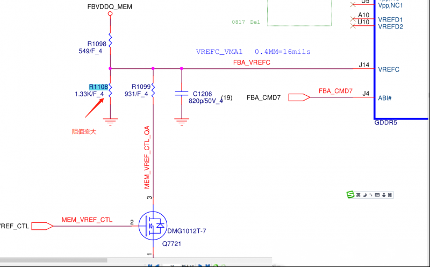Click the no-connect X on pin U5
This screenshot has height=267, width=430.
(x=353, y=4)
